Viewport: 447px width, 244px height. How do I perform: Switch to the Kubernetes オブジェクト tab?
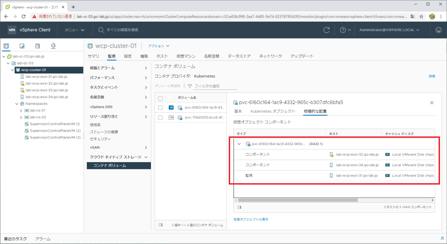tap(273, 111)
